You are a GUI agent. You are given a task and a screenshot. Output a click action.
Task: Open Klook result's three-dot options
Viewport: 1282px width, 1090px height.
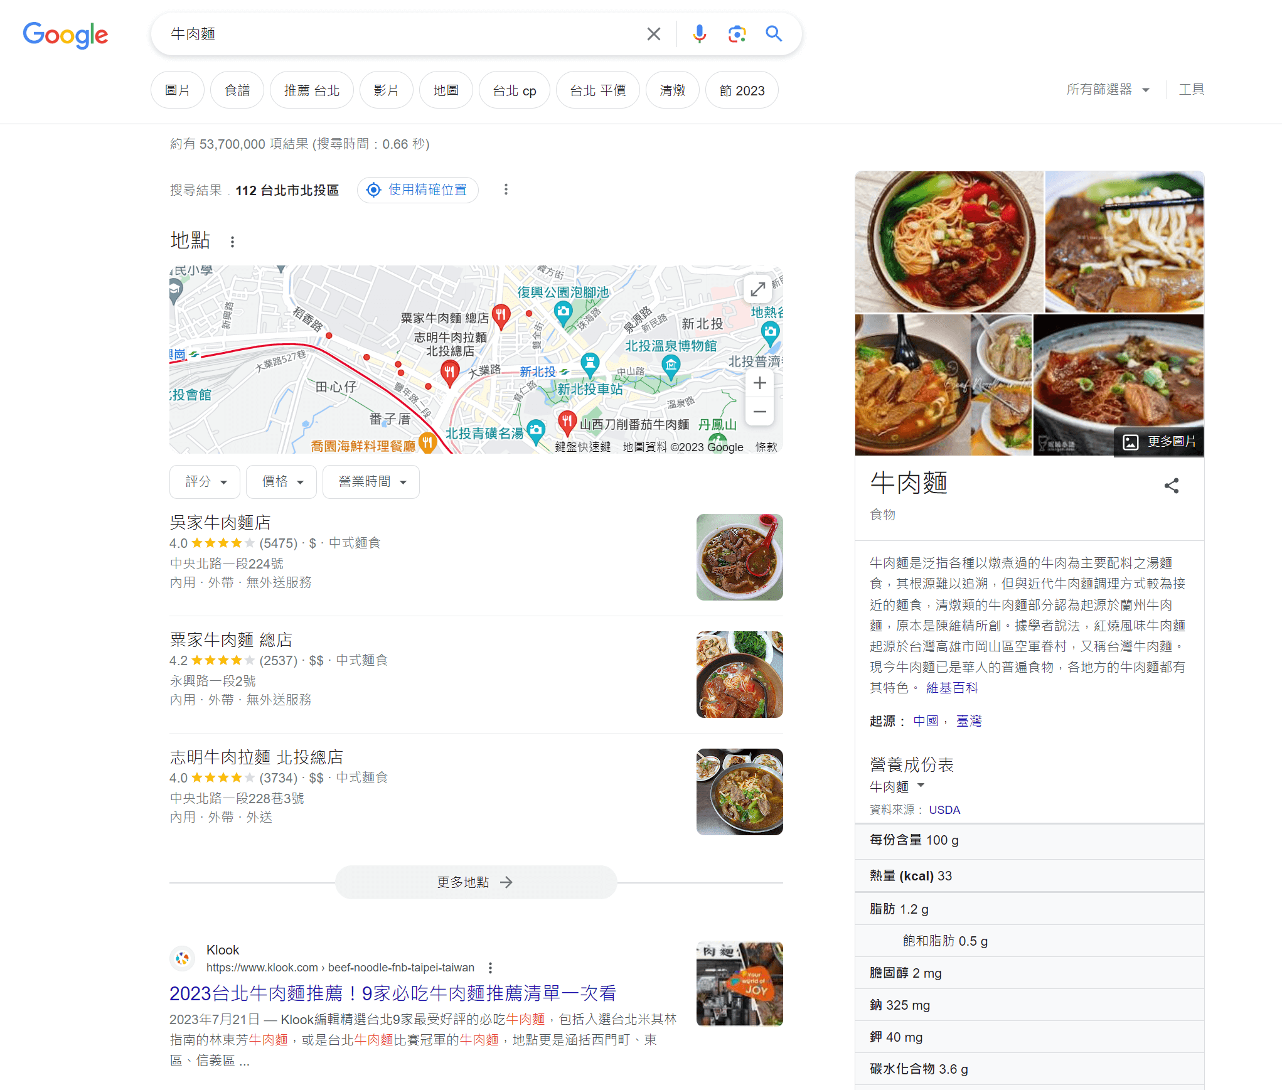click(490, 968)
